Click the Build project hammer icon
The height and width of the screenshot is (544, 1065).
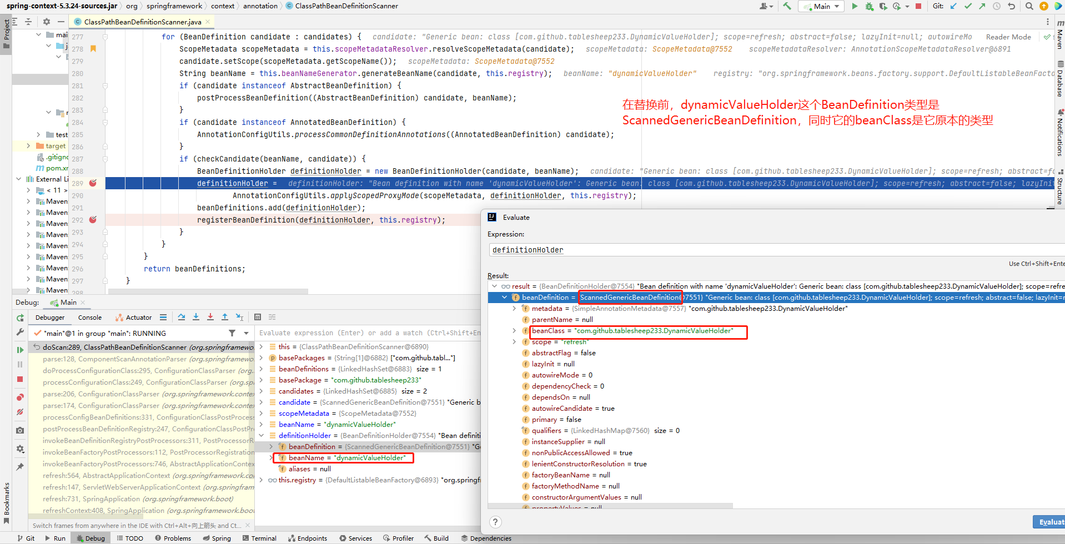pyautogui.click(x=787, y=6)
